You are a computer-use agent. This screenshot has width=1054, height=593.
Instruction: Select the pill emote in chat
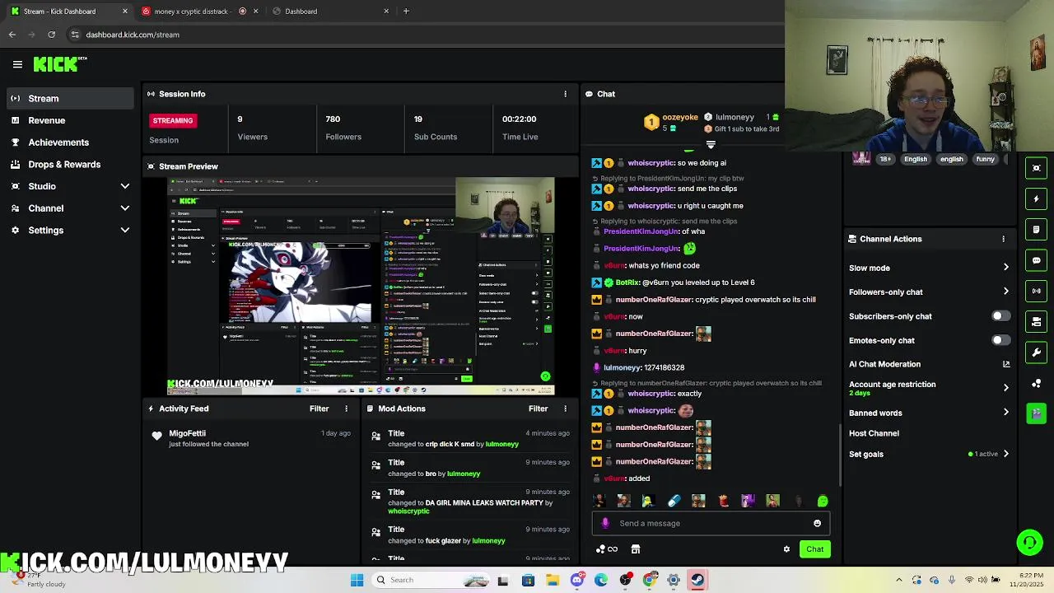pyautogui.click(x=674, y=501)
